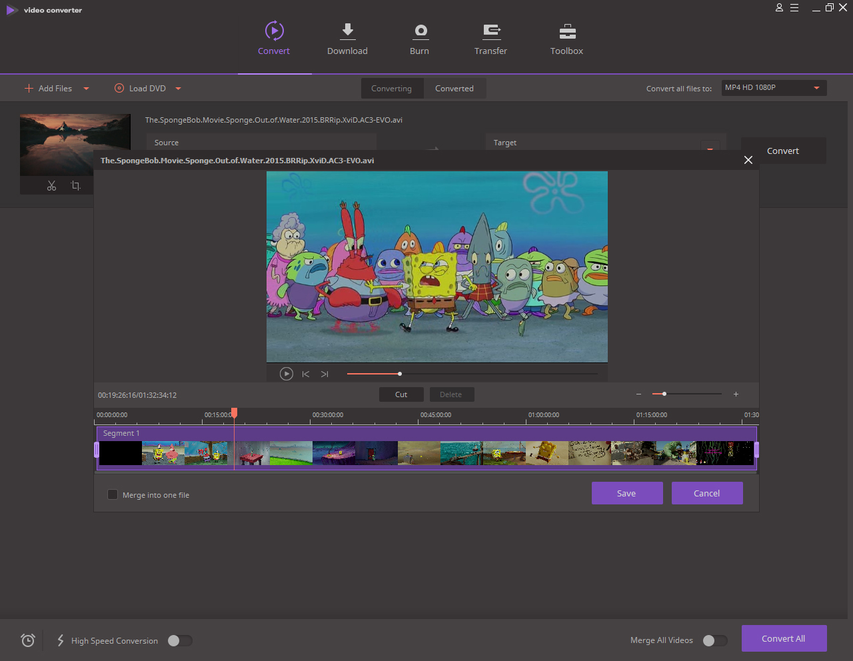The width and height of the screenshot is (853, 661).
Task: Save the trimmed segments
Action: (x=627, y=493)
